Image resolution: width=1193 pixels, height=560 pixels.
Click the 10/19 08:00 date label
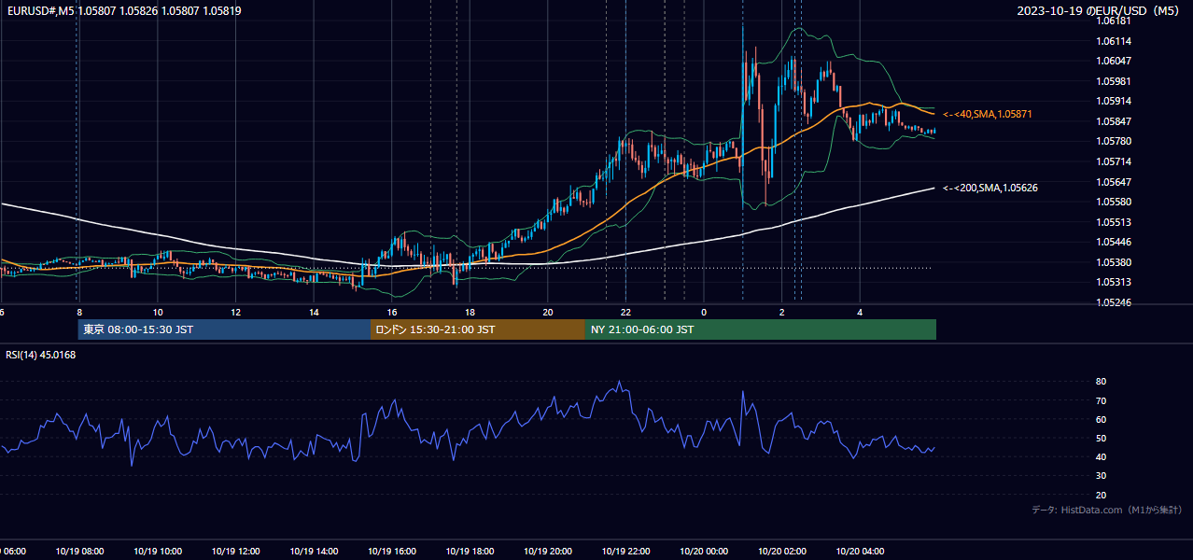79,552
